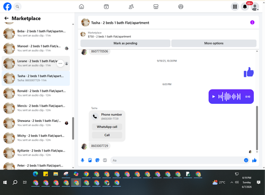Open the account profile dropdown

pyautogui.click(x=255, y=7)
